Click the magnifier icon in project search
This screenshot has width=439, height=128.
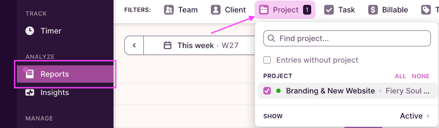271,38
